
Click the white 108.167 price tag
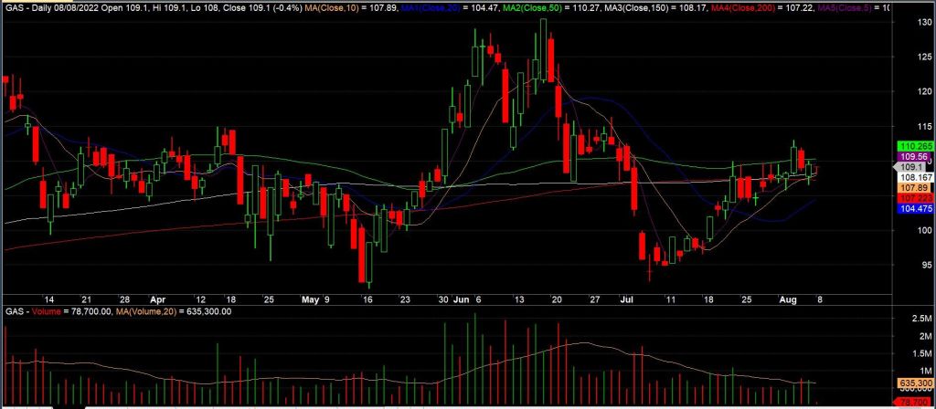click(915, 177)
